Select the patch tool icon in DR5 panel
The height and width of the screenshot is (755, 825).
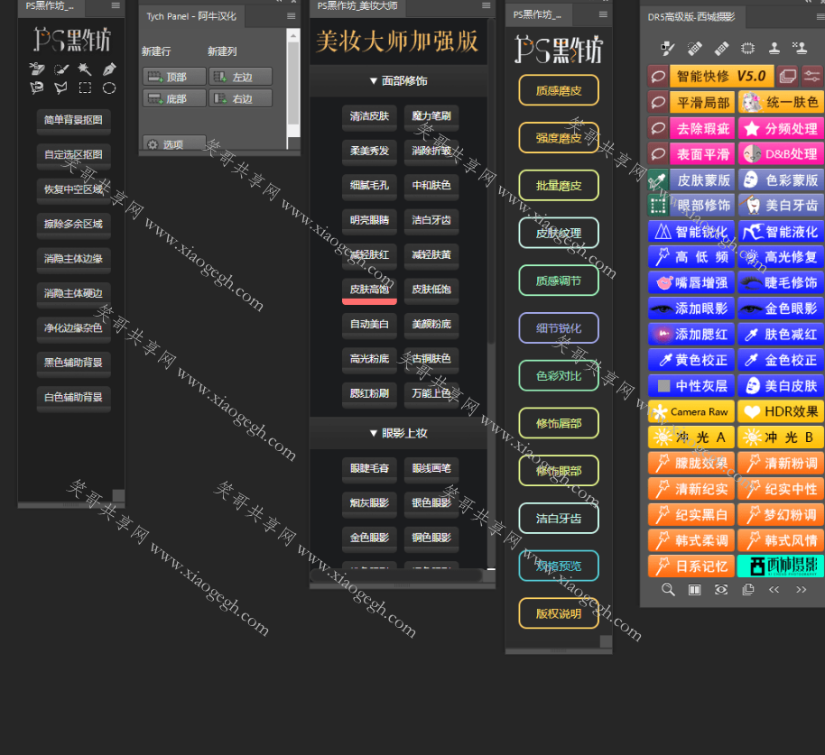747,49
